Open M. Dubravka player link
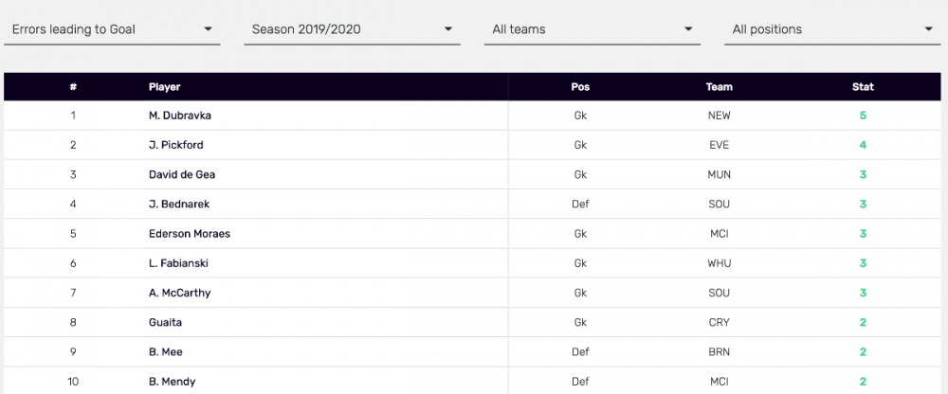This screenshot has width=948, height=394. click(x=179, y=116)
